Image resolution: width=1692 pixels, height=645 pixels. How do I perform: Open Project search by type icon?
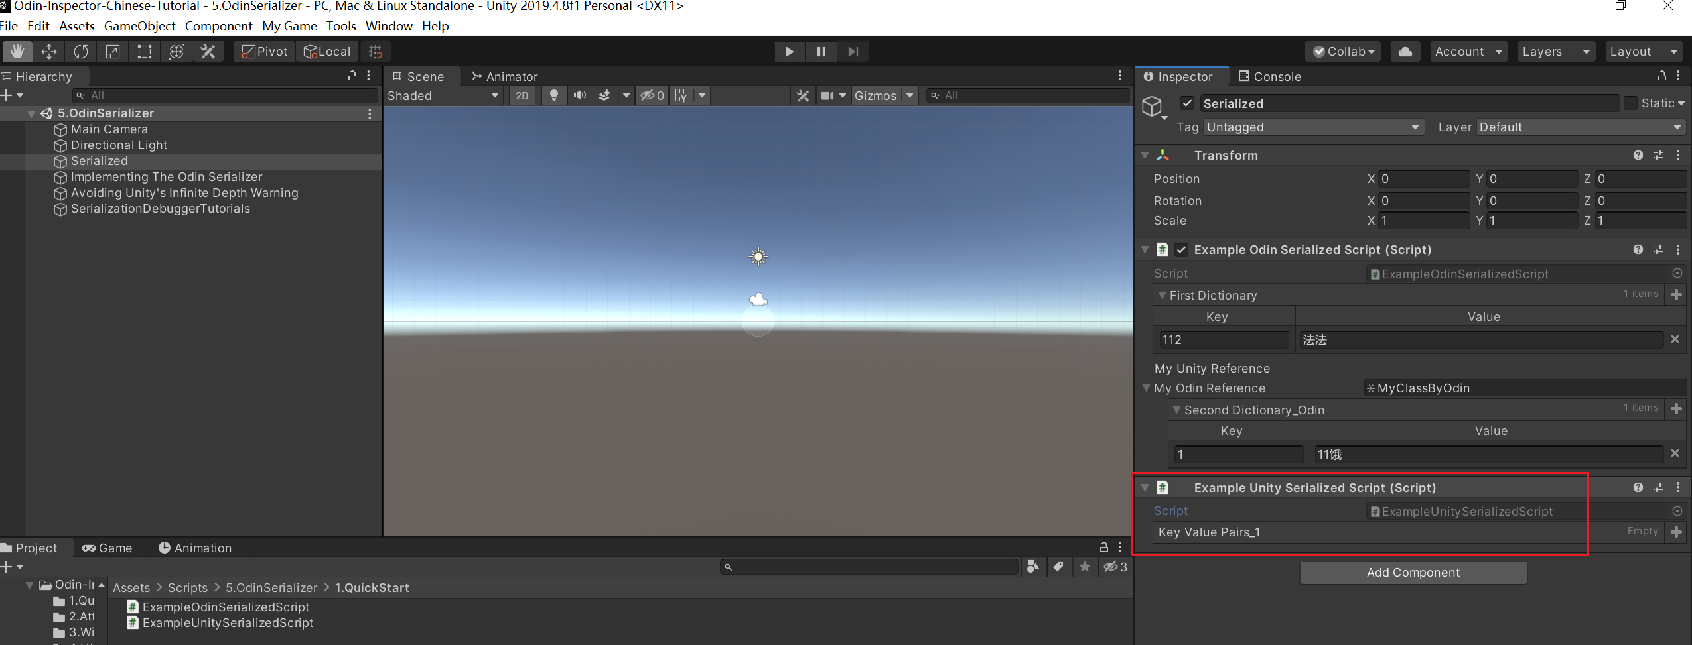tap(1032, 567)
